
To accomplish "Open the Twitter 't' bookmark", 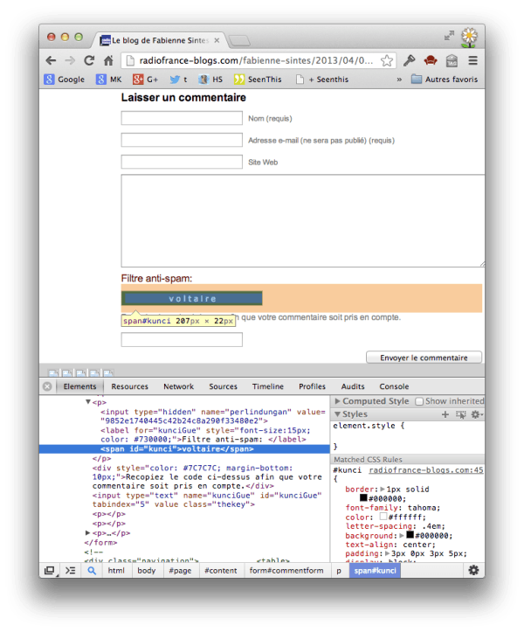I will point(178,80).
